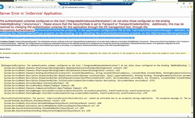
Task: Open the Tools gear icon
Action: (188, 7)
